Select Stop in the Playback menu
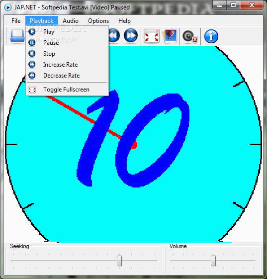Screen dimensions: 267x279 67,53
